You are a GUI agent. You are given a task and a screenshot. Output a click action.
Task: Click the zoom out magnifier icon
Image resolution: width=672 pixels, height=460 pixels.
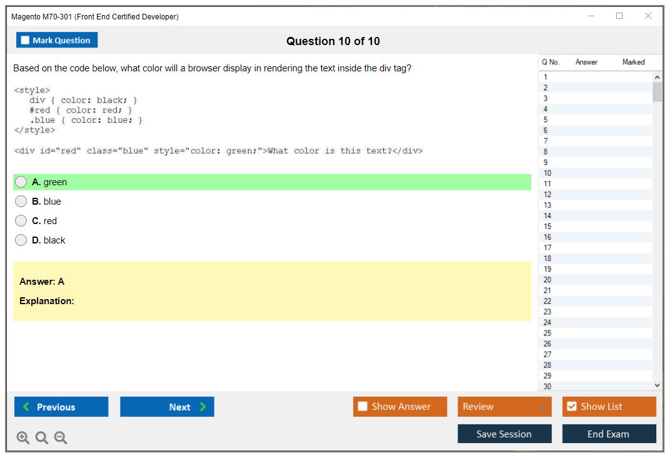click(61, 438)
